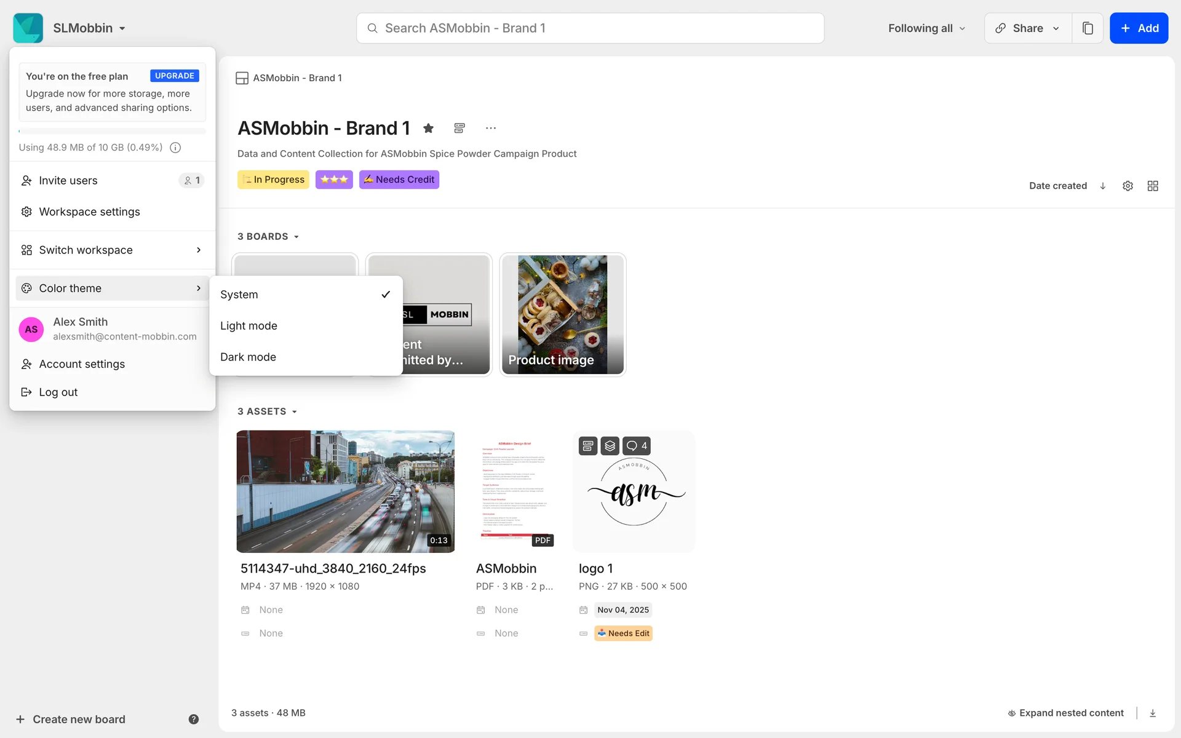Open the help question mark icon
Viewport: 1181px width, 738px height.
pyautogui.click(x=193, y=719)
